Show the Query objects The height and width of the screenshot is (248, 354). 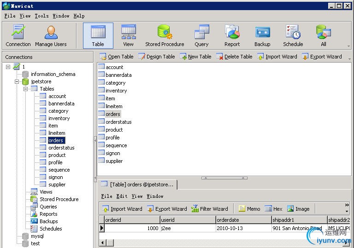(x=201, y=35)
